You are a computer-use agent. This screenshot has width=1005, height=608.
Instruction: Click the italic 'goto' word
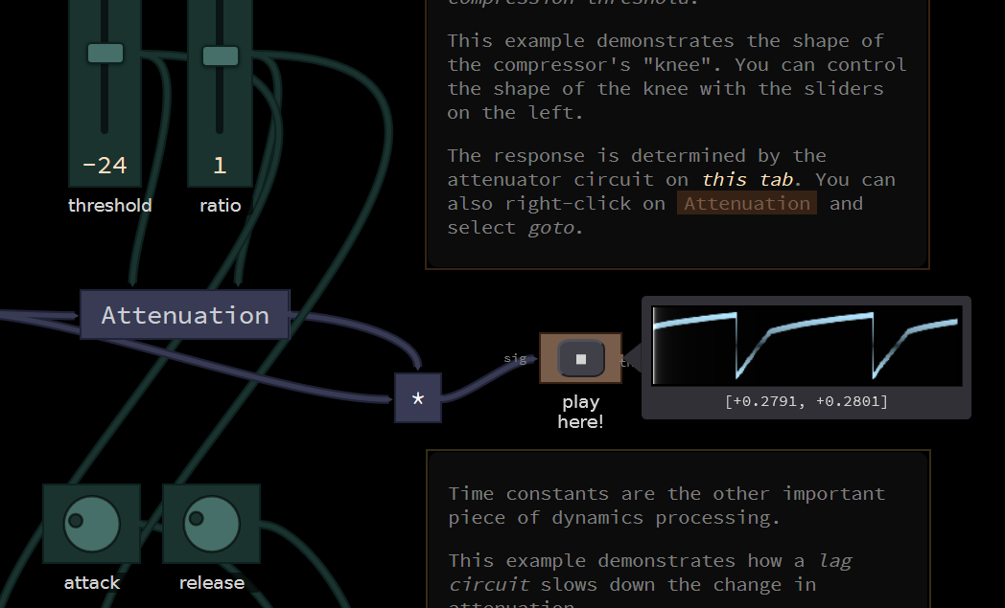tap(551, 228)
